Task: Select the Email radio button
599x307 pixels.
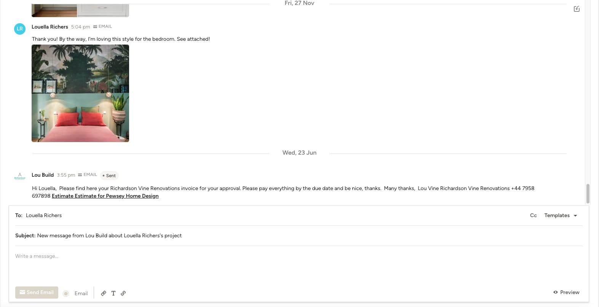Action: (66, 293)
